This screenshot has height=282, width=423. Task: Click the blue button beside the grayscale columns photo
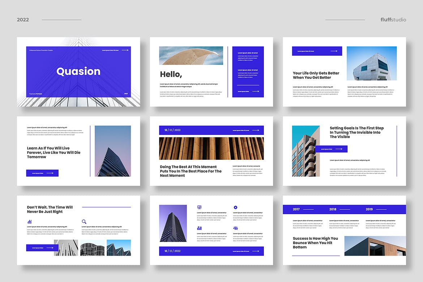42,248
